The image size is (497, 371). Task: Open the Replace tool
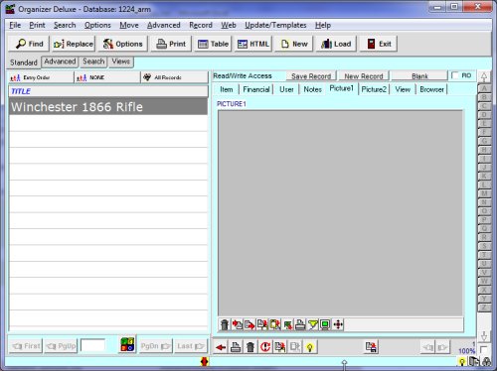click(74, 44)
